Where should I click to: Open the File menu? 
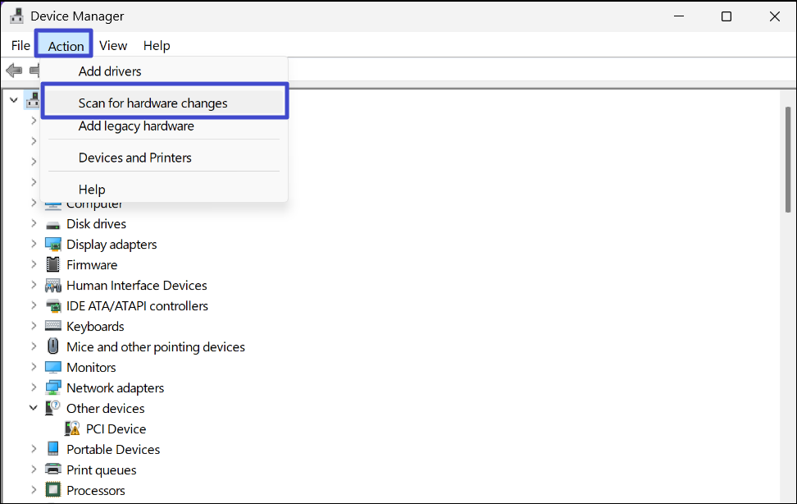pos(20,46)
